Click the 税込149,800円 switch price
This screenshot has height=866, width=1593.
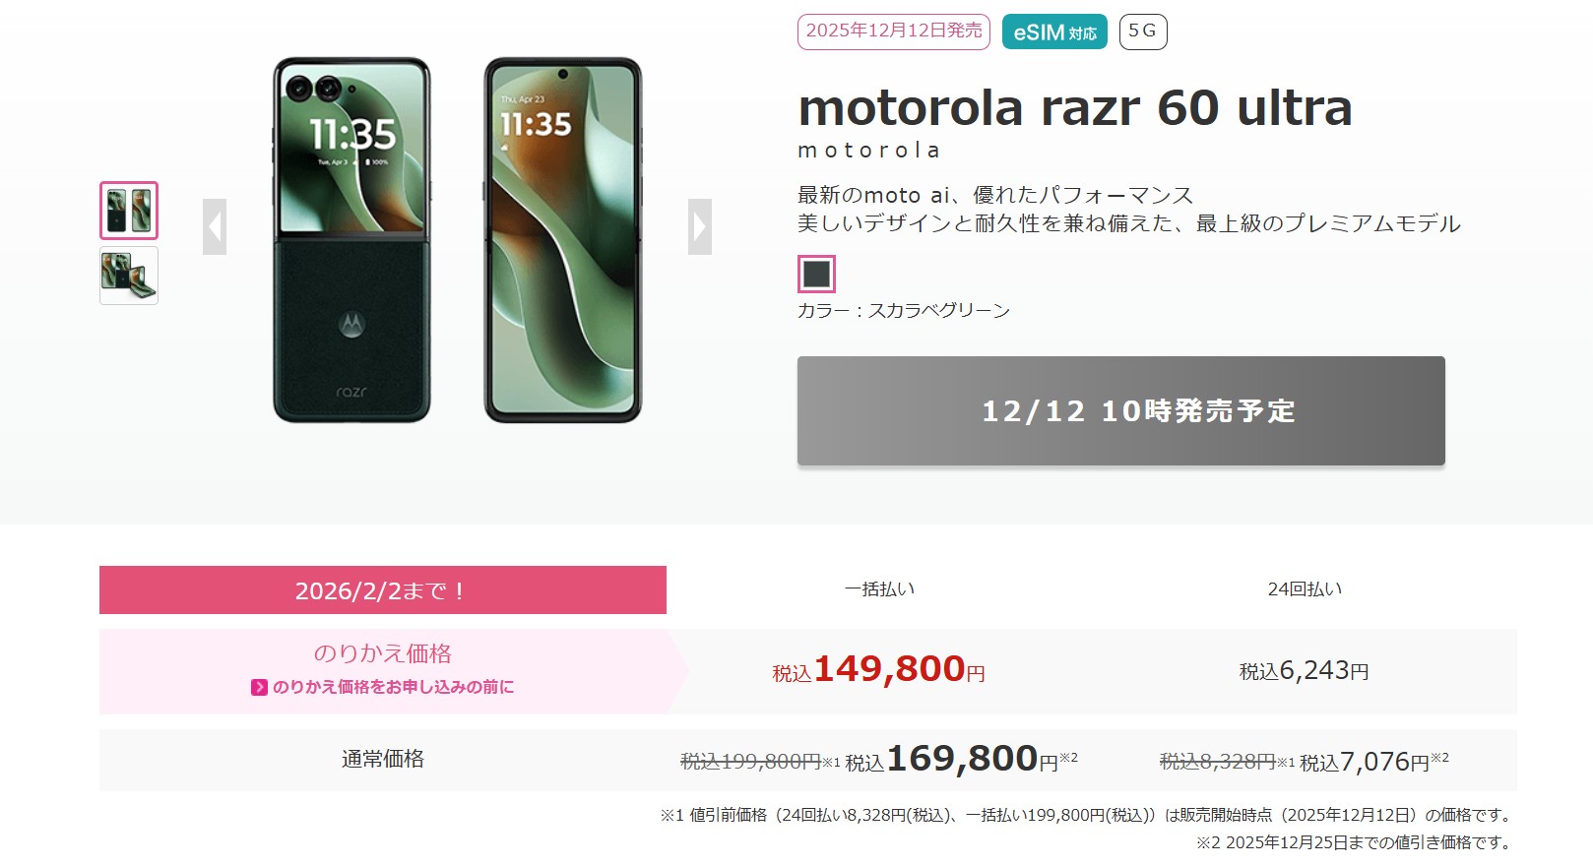coord(879,670)
